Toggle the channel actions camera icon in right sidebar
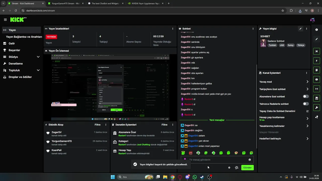This screenshot has width=322, height=181. (316, 98)
